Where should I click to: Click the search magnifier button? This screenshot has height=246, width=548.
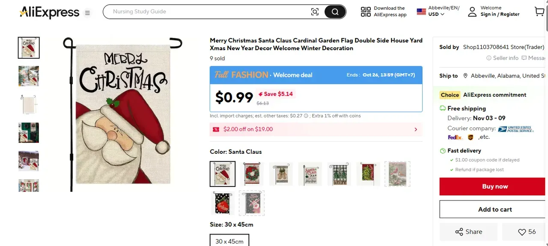(x=335, y=12)
